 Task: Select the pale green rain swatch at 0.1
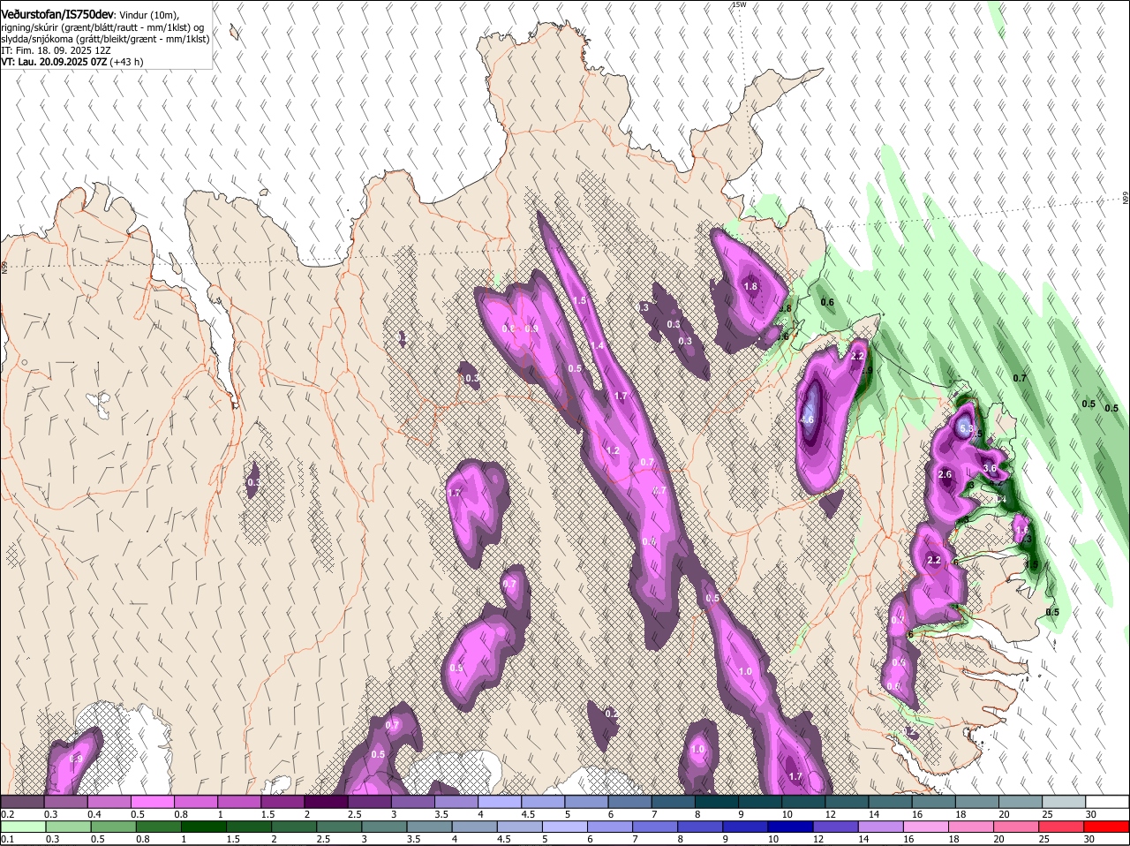click(x=23, y=826)
